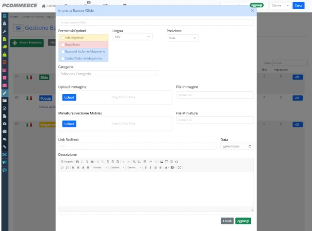
Task: Insert image via editor toolbar icon
Action: 161,162
